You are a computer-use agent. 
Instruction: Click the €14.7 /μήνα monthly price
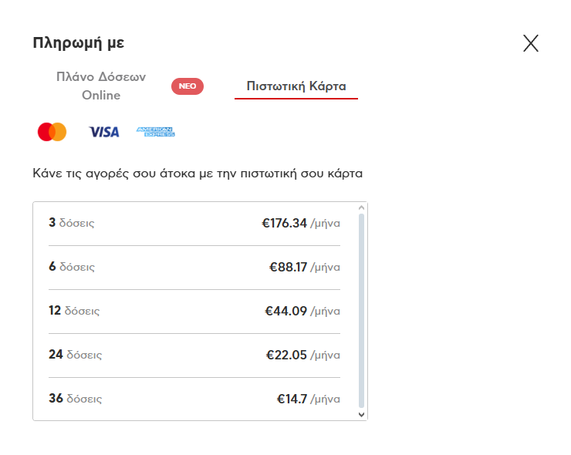[x=309, y=399]
